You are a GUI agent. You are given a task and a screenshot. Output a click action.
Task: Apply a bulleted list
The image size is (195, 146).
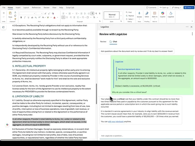(x=63, y=13)
